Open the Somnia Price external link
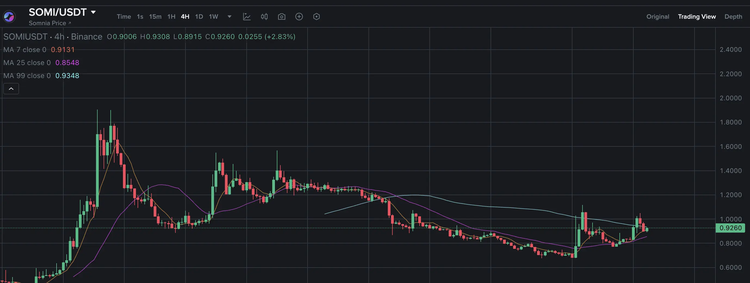Image resolution: width=750 pixels, height=283 pixels. click(x=50, y=23)
